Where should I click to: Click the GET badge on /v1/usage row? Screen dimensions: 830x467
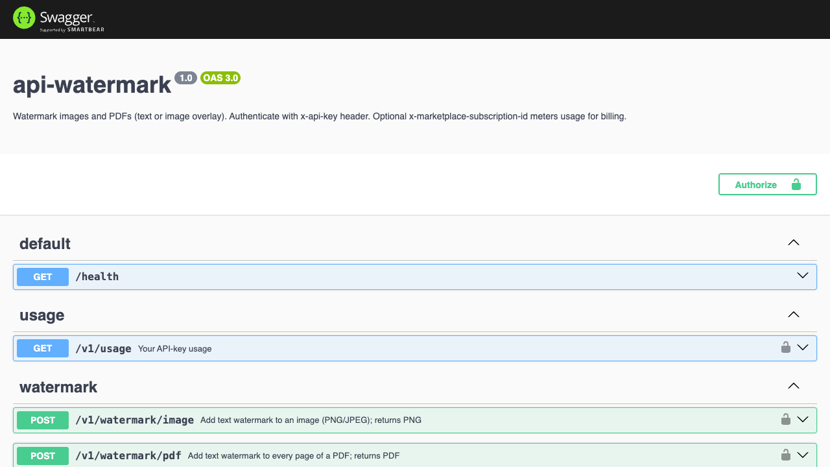(x=43, y=348)
